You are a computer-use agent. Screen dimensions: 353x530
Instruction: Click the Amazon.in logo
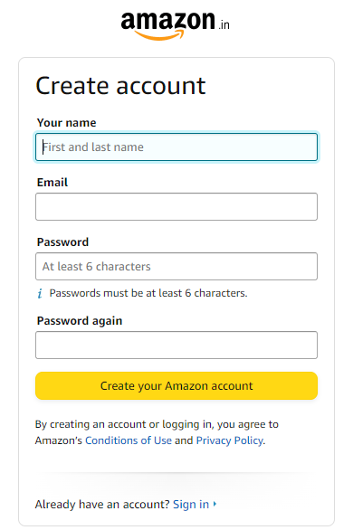pyautogui.click(x=176, y=25)
